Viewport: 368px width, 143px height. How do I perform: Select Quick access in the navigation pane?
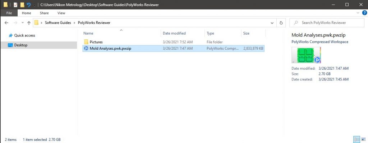click(24, 35)
